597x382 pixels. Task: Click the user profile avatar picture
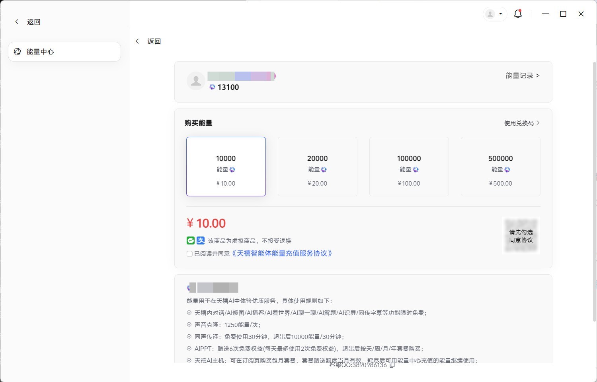pos(196,81)
